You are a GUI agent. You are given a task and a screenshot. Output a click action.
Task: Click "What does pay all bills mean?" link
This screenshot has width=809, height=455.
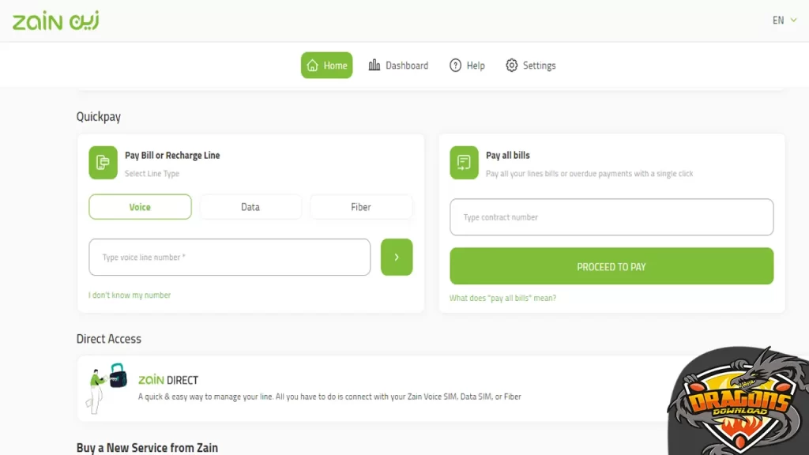pos(502,299)
